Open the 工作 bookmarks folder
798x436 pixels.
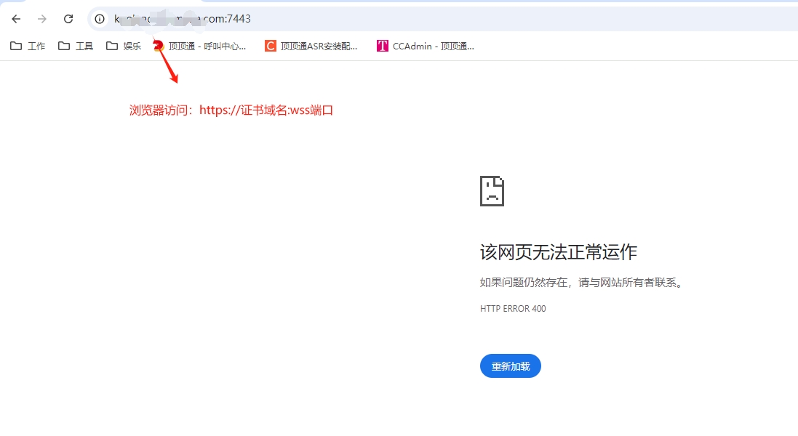point(28,45)
